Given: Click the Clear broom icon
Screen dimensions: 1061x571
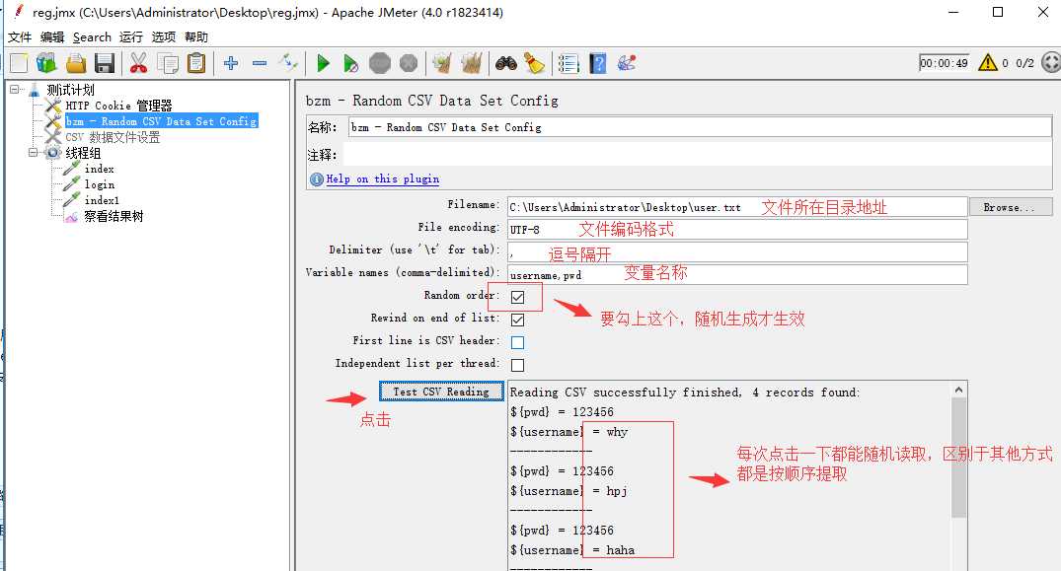Looking at the screenshot, I should pos(442,63).
